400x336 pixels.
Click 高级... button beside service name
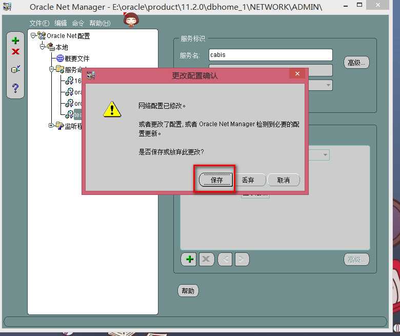coord(356,62)
